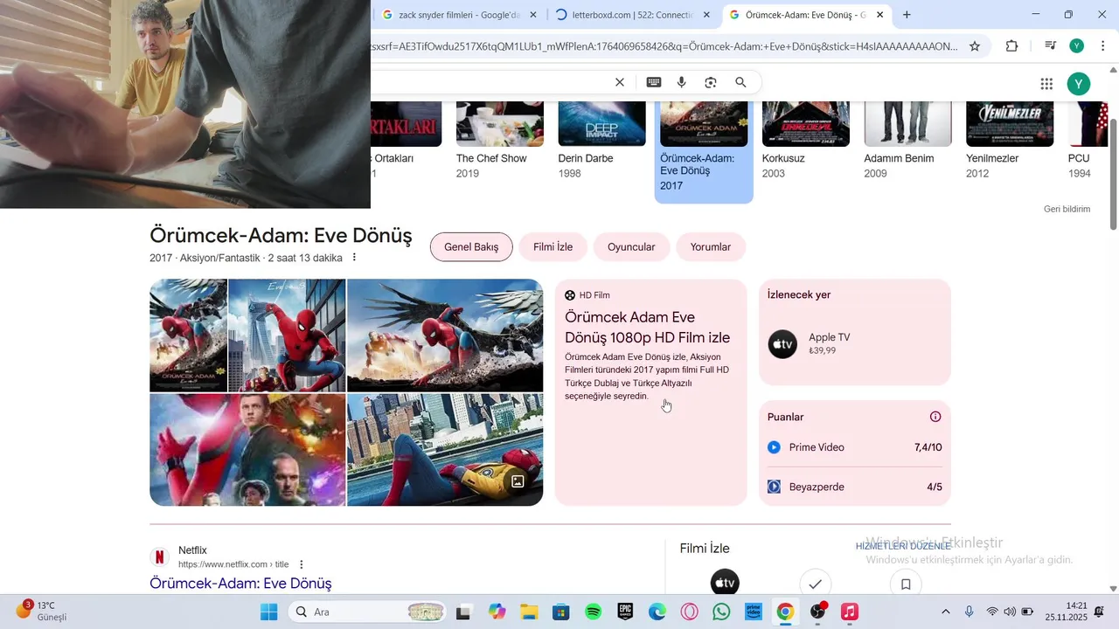Open the image gallery icon on photos
This screenshot has width=1119, height=629.
(x=518, y=481)
